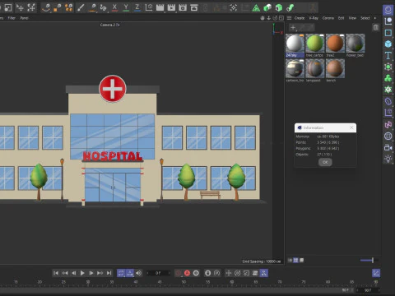Viewport: 395px width, 296px height.
Task: Switch material manager to grid view
Action: 295,260
